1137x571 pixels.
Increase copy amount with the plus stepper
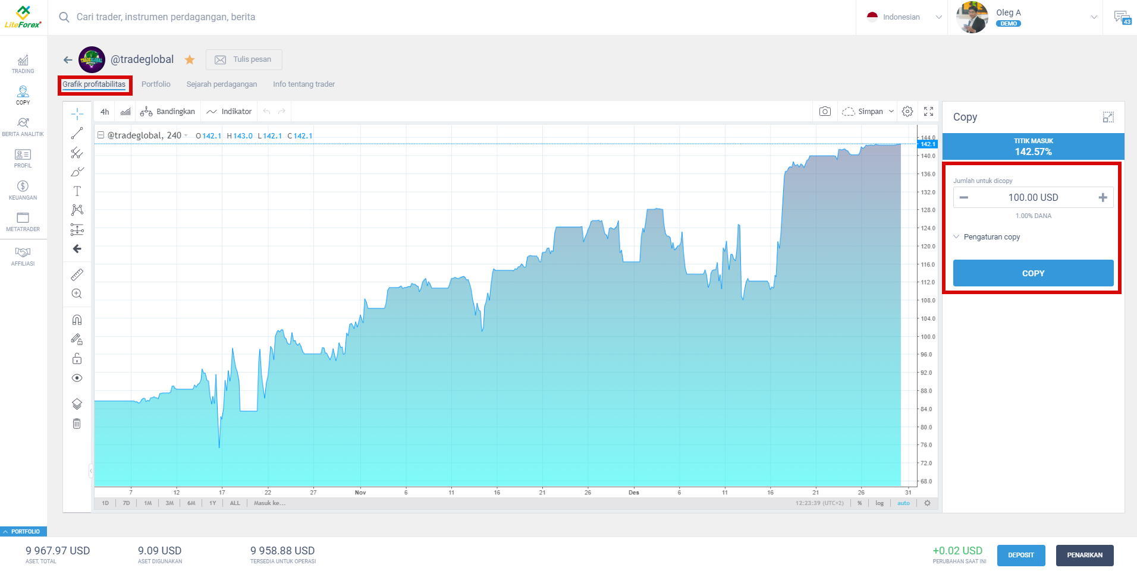tap(1103, 197)
